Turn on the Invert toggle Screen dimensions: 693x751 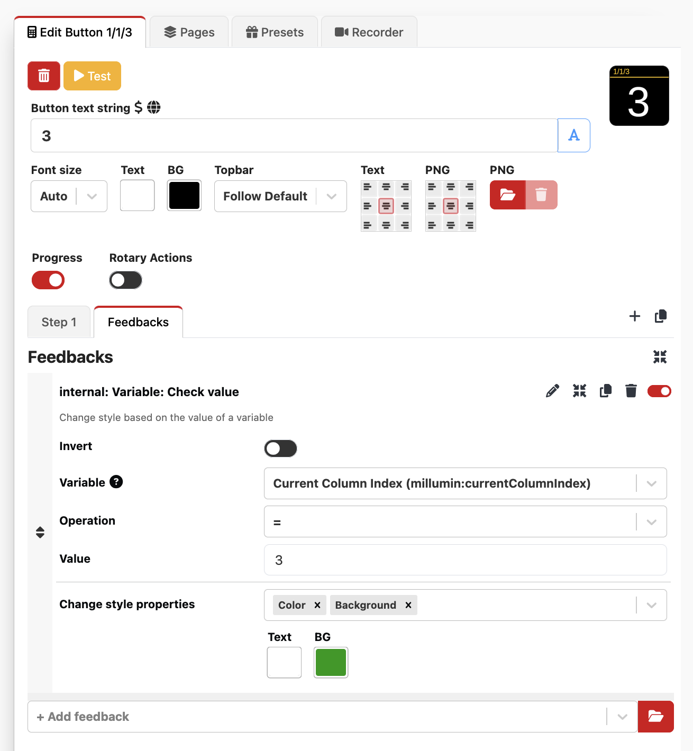point(280,448)
